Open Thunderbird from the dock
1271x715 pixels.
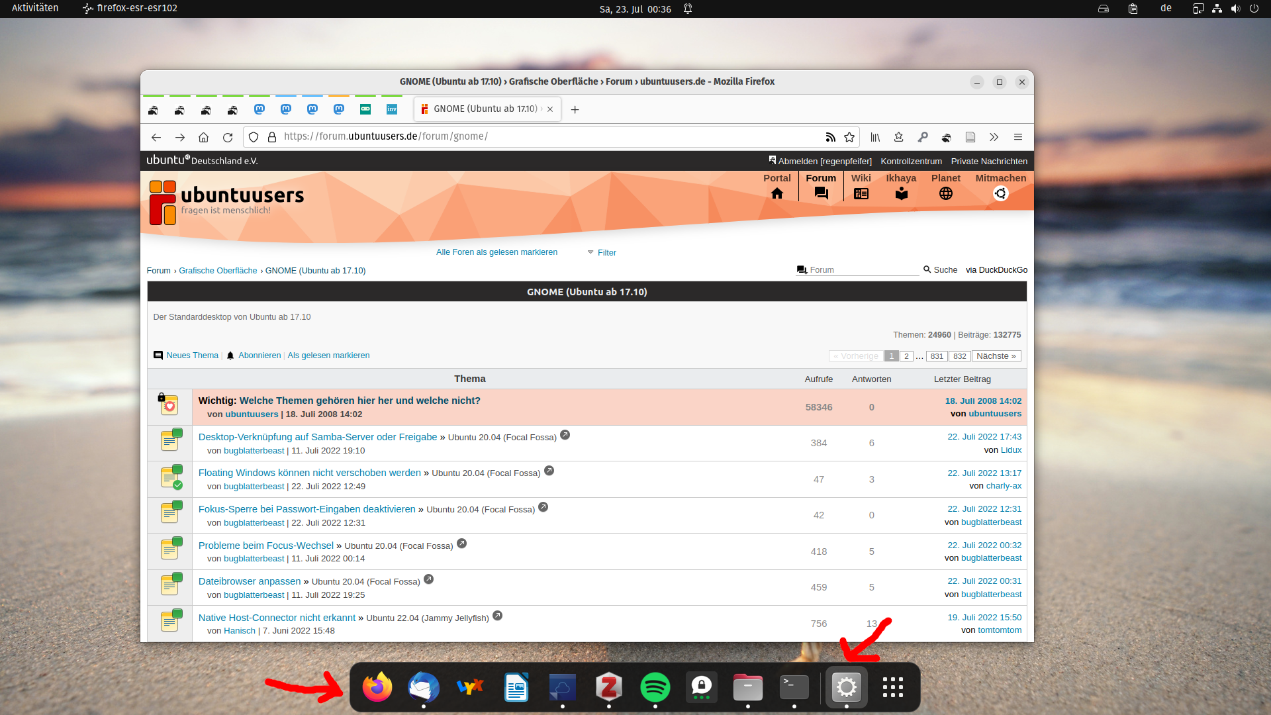tap(424, 687)
